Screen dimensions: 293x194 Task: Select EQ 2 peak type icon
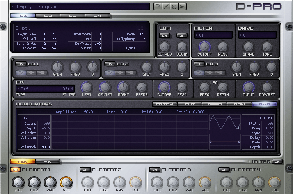tap(120, 73)
